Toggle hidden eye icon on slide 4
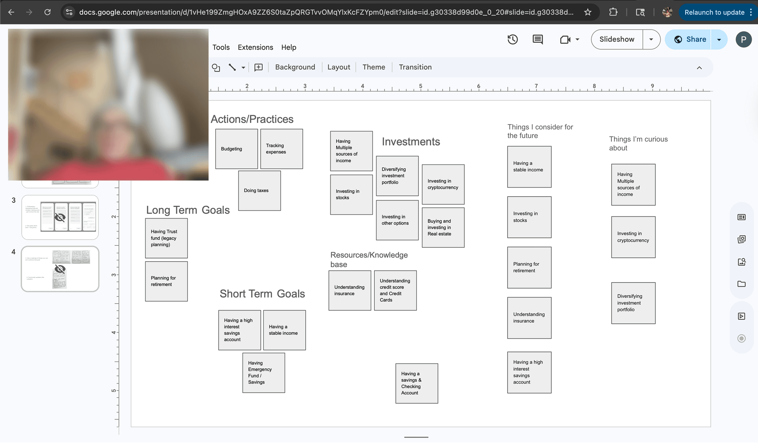 click(60, 269)
